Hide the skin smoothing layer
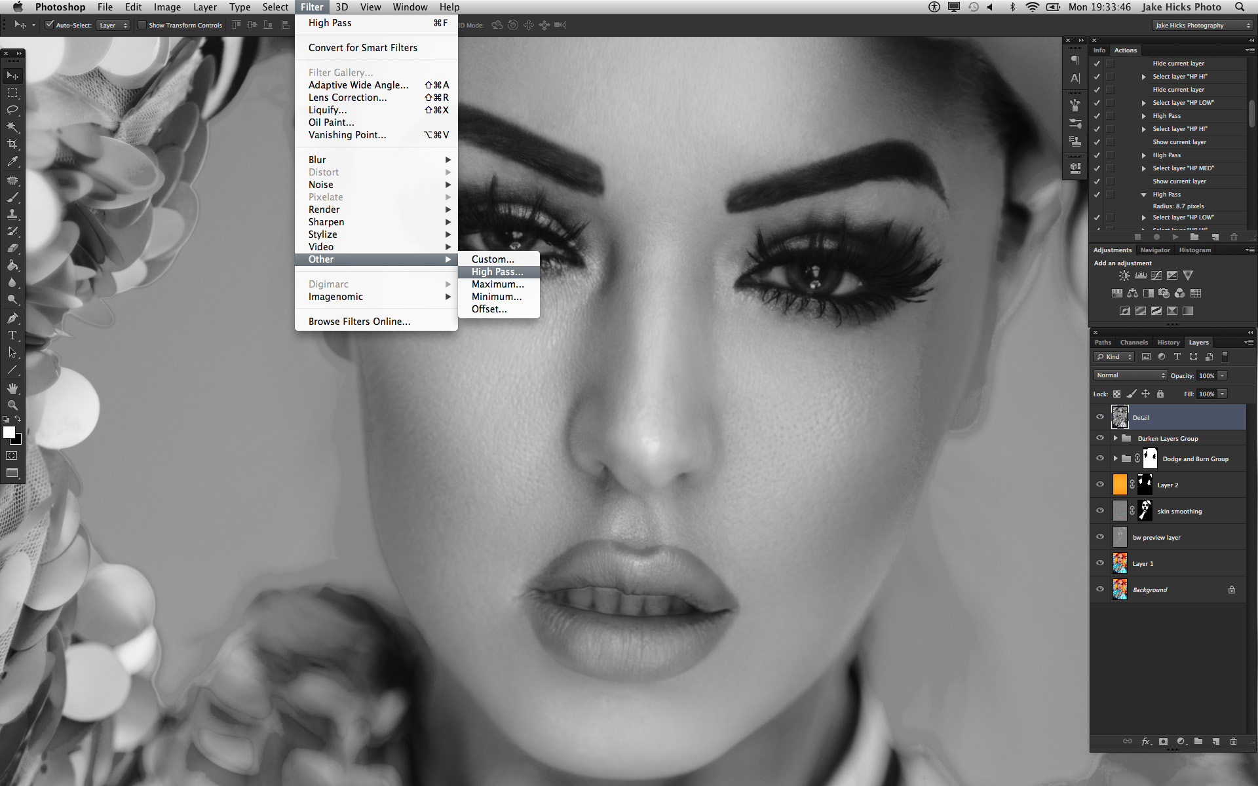This screenshot has height=786, width=1258. coord(1100,511)
